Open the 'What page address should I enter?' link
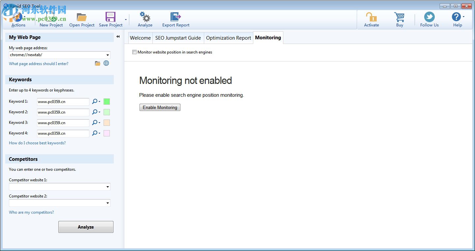This screenshot has height=251, width=475. pos(39,64)
